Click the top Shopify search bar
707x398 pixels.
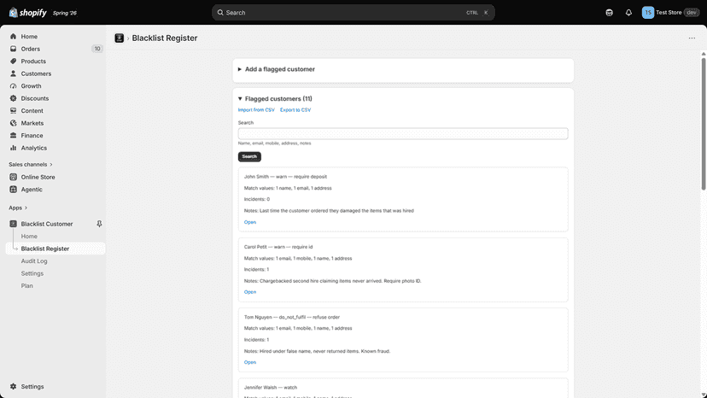(x=353, y=13)
